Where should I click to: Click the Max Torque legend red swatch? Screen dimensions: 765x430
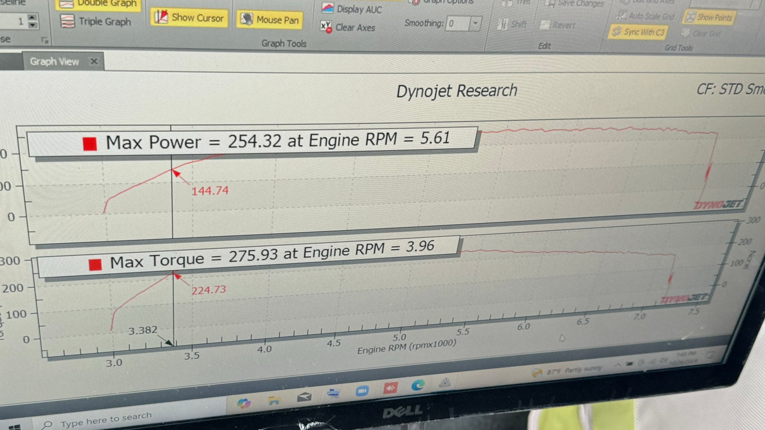[95, 264]
